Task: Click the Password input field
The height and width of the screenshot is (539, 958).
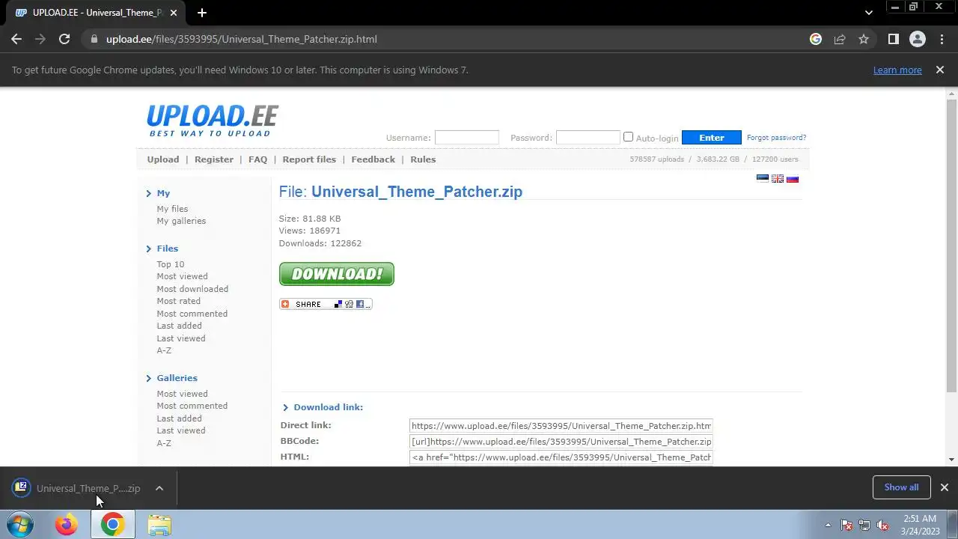Action: 588,138
